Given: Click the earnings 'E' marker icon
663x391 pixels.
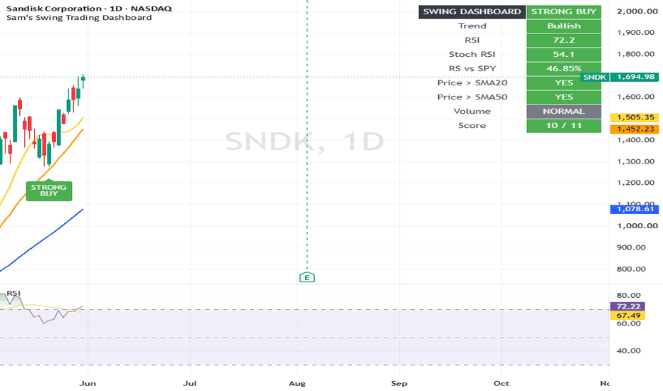Looking at the screenshot, I should (x=307, y=277).
